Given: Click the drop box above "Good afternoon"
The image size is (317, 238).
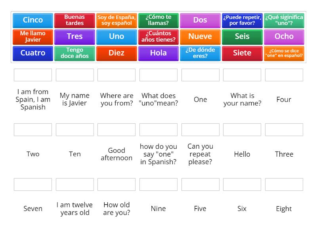Looking at the screenshot, I should (116, 130).
